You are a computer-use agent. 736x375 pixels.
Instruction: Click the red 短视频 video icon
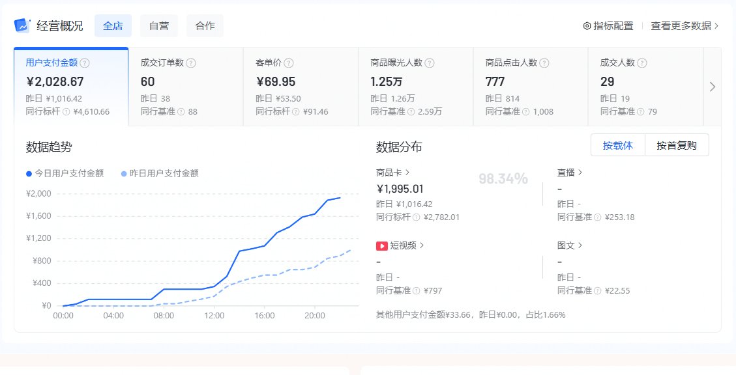click(x=381, y=245)
